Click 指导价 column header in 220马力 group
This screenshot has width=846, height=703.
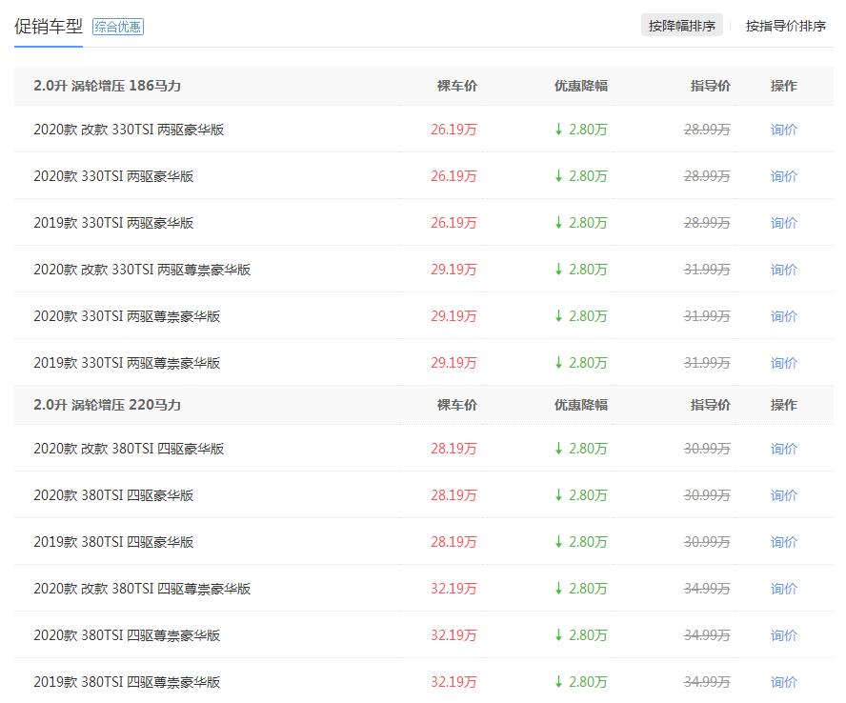click(711, 405)
